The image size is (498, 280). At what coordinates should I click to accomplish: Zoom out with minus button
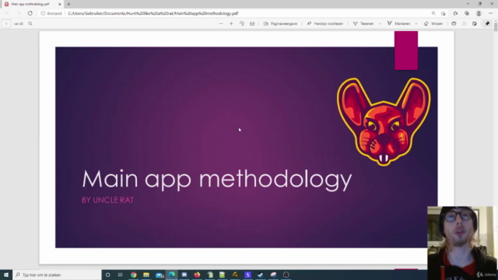pos(221,23)
